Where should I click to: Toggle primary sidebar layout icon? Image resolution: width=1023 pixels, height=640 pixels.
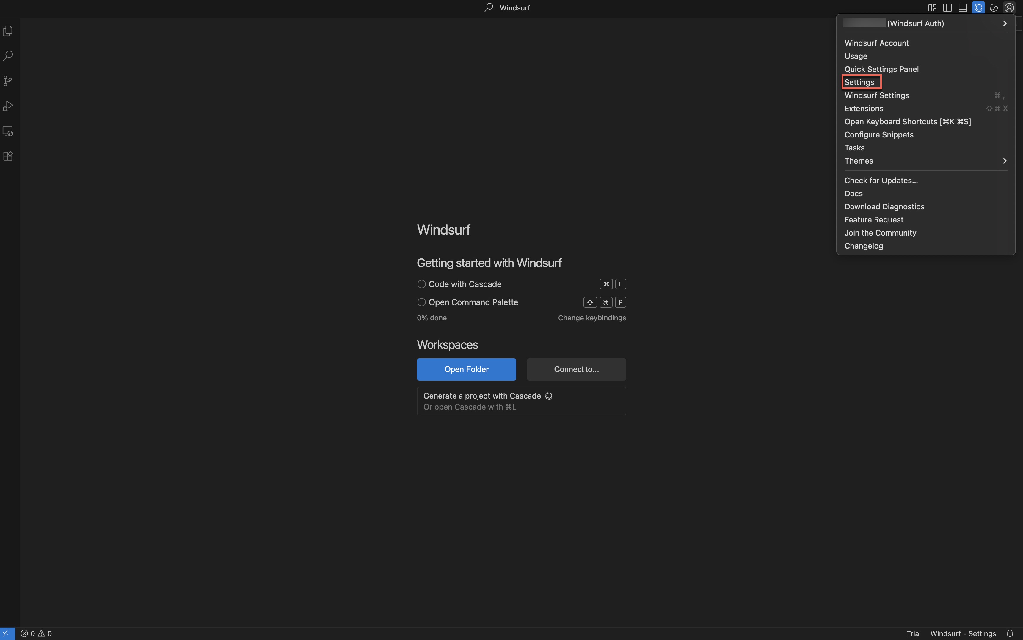[947, 8]
